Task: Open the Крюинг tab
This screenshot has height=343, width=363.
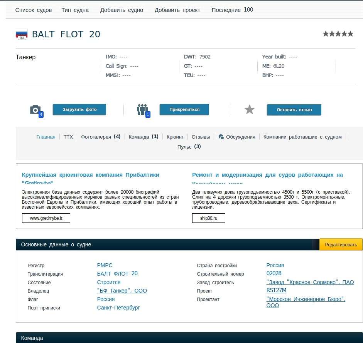Action: tap(175, 137)
